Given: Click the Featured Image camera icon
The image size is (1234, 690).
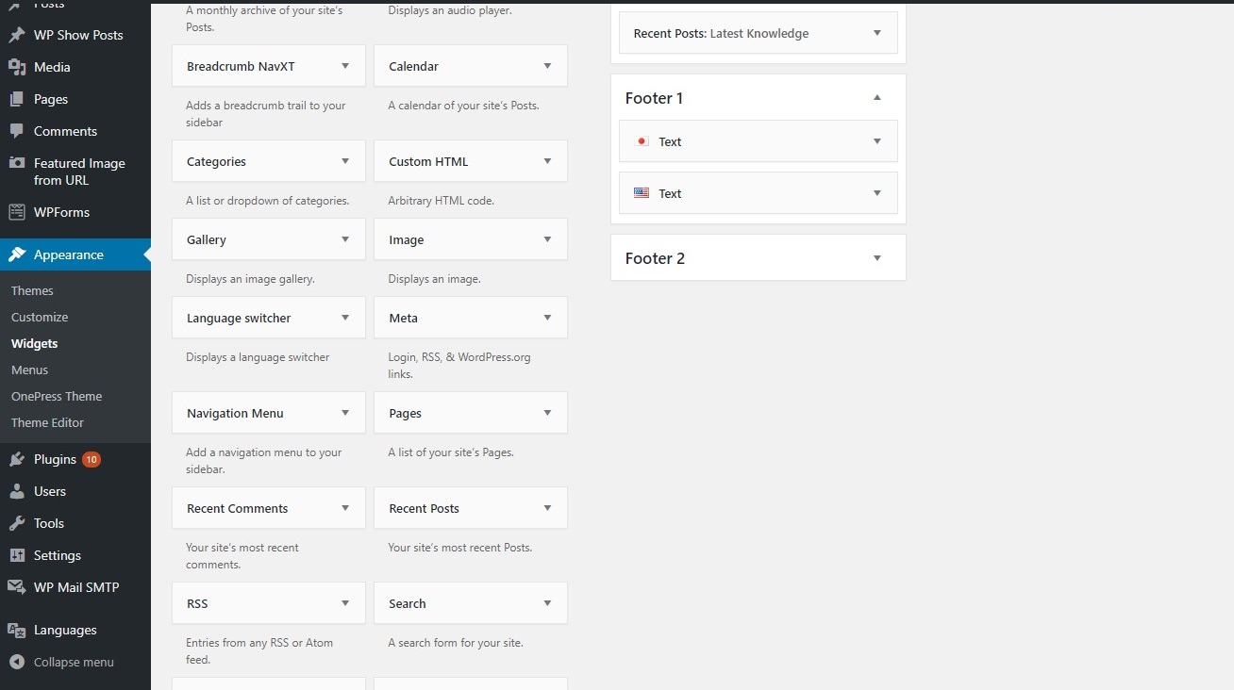Looking at the screenshot, I should point(17,163).
